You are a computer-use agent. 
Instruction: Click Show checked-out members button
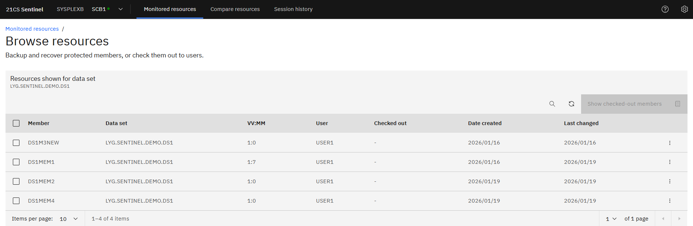click(634, 104)
